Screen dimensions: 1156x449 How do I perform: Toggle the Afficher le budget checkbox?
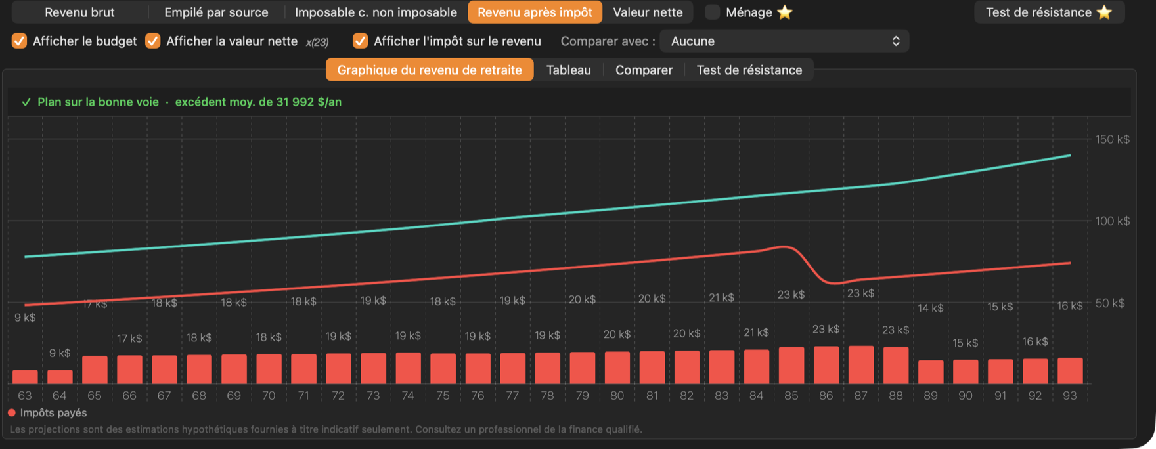pos(20,41)
